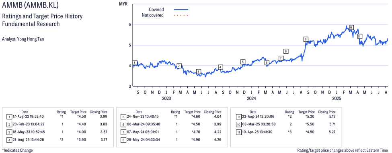Select chart marker 2 on price line

point(179,66)
